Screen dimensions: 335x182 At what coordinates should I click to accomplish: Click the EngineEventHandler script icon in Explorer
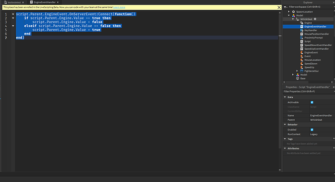click(301, 27)
